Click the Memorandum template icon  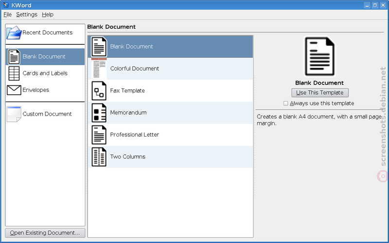(x=99, y=113)
